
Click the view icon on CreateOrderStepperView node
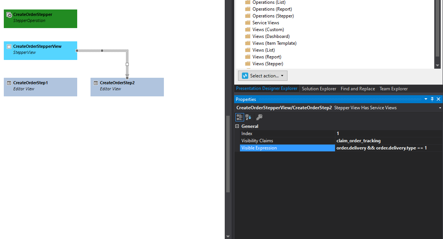[x=9, y=47]
